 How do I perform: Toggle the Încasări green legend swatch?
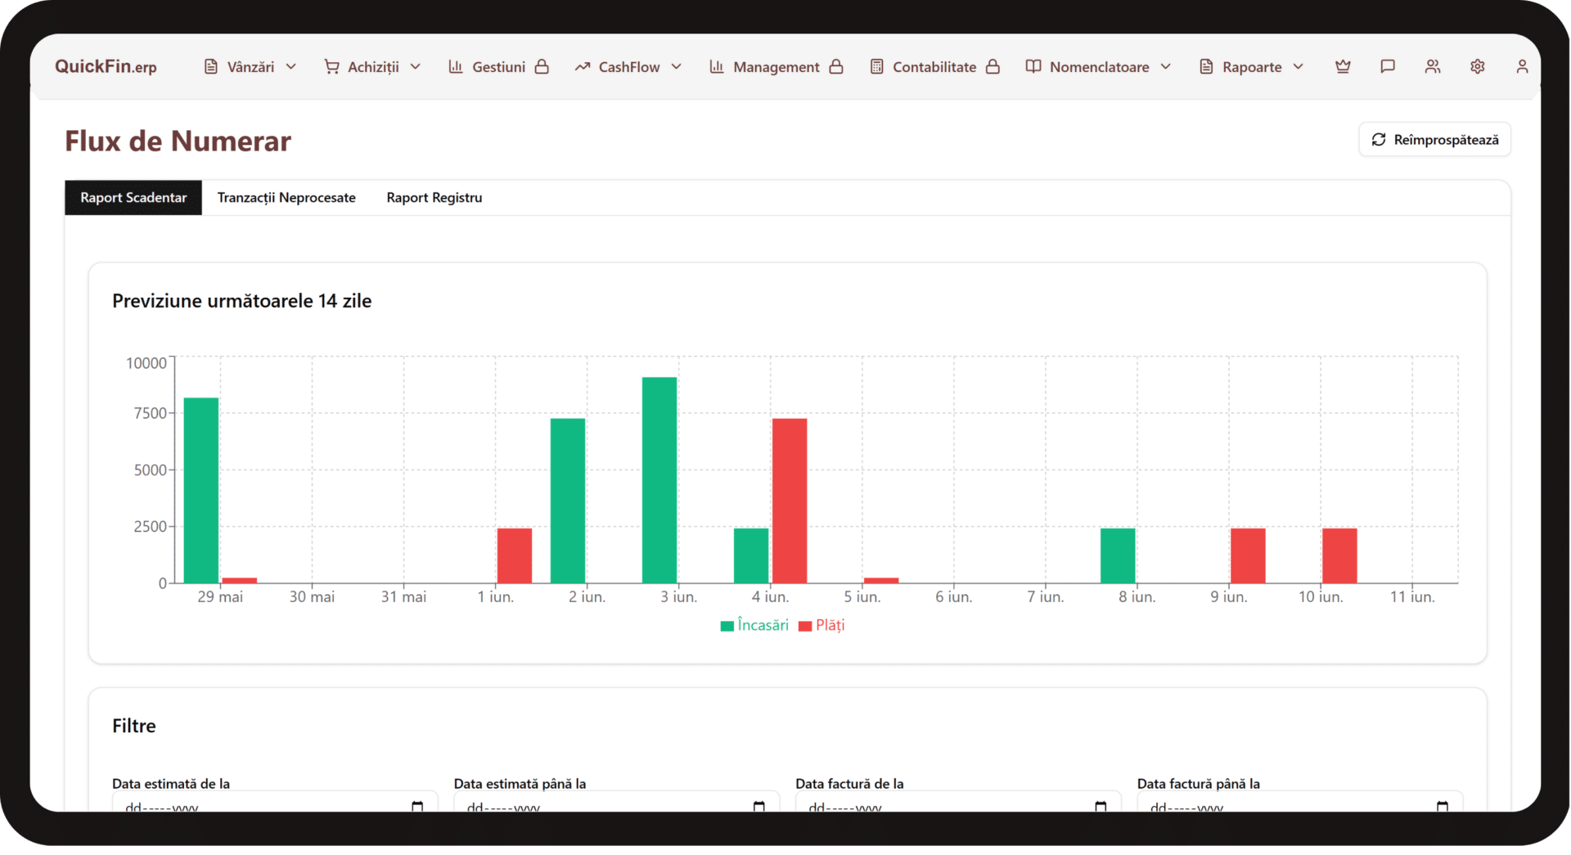tap(727, 626)
